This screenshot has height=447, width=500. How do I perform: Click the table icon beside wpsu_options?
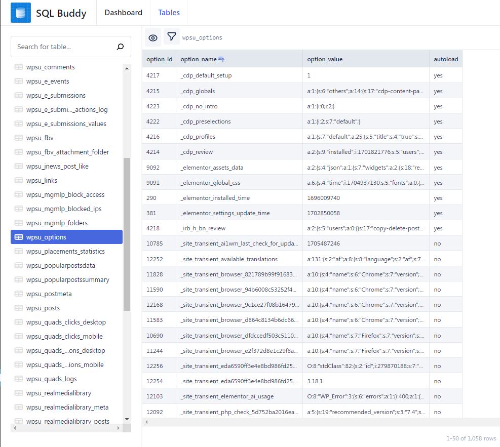pos(19,237)
